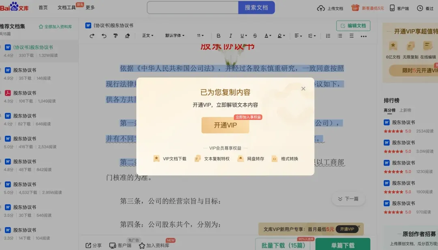Viewport: 438px width, 250px height.
Task: Open the font size 11 dropdown
Action: [x=200, y=36]
